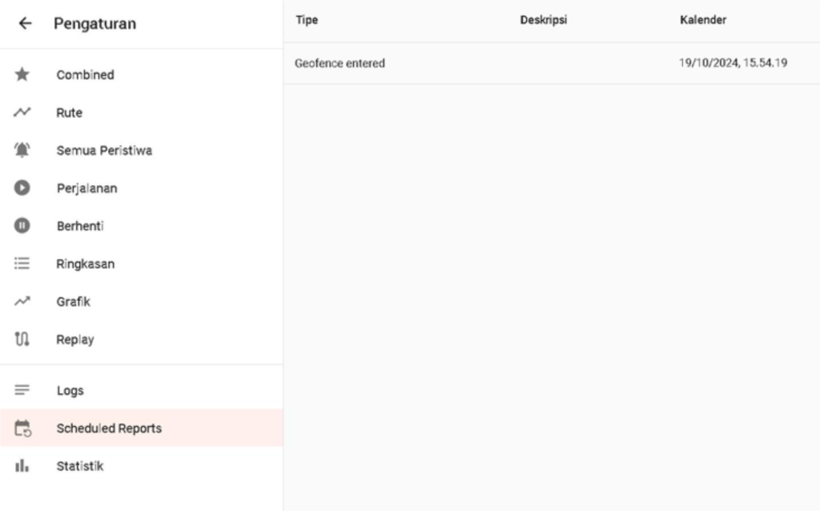Open the Replay route icon
The image size is (820, 511).
pos(22,340)
